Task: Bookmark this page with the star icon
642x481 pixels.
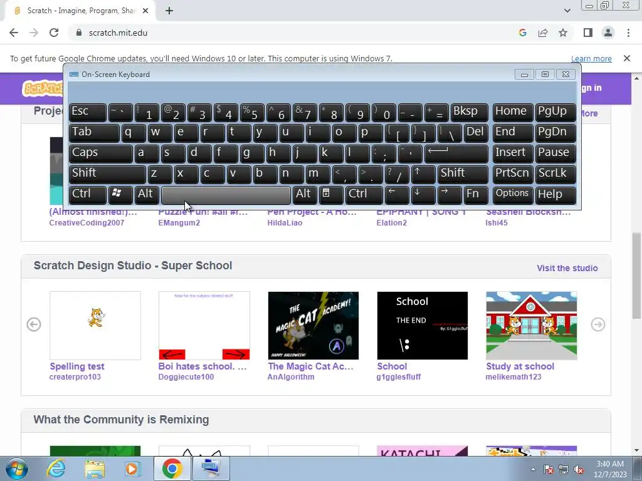Action: pyautogui.click(x=563, y=33)
